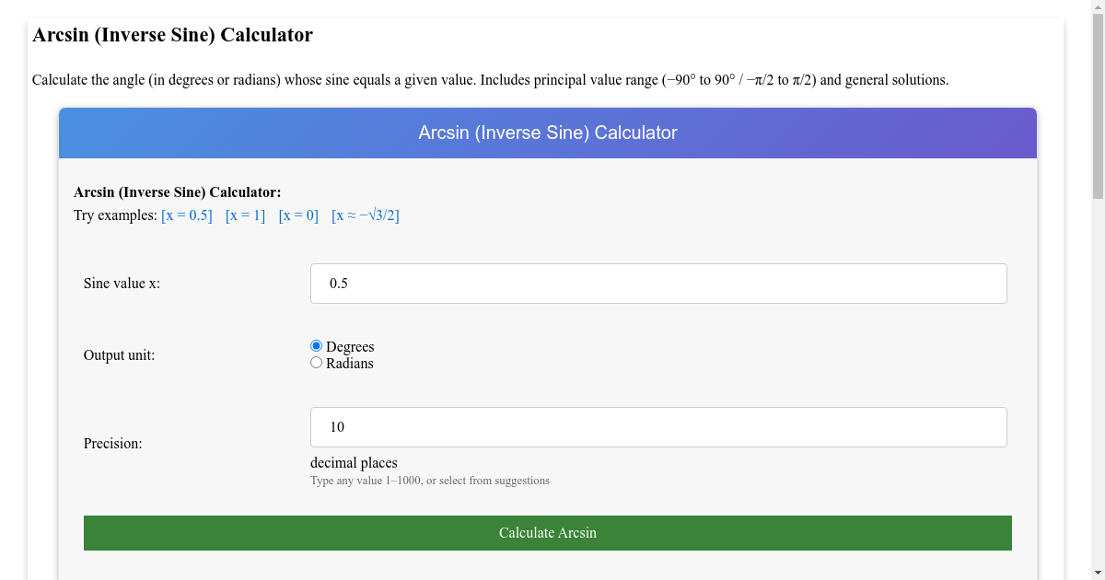
Task: Select the example link [x = 0.5]
Action: [x=186, y=215]
